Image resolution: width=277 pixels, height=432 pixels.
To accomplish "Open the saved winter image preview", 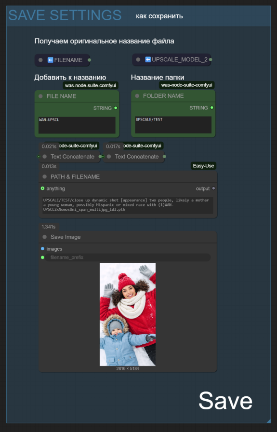I will pos(128,314).
